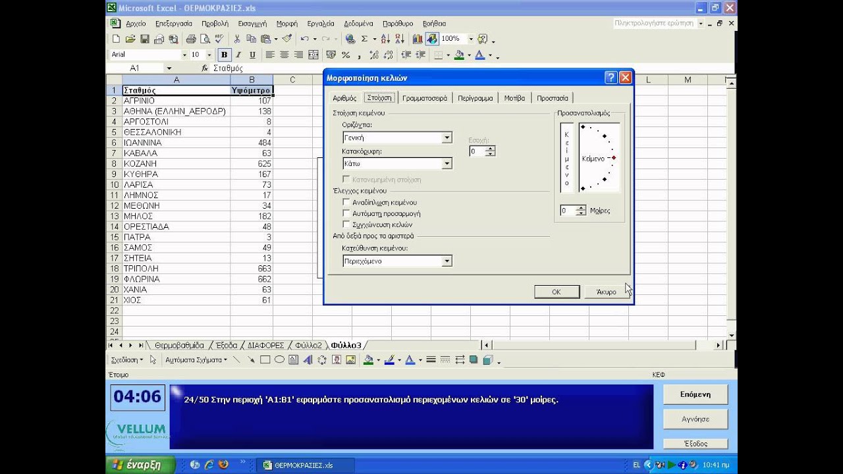Toggle Bold formatting button
This screenshot has height=474, width=843.
(224, 55)
